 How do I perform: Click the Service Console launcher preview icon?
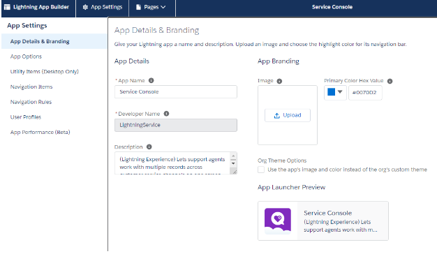click(278, 221)
